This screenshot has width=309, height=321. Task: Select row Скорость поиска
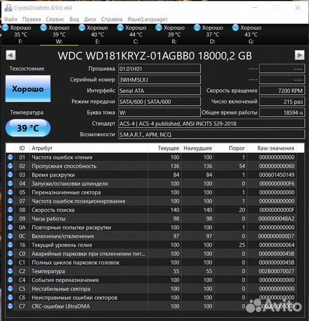(151, 210)
